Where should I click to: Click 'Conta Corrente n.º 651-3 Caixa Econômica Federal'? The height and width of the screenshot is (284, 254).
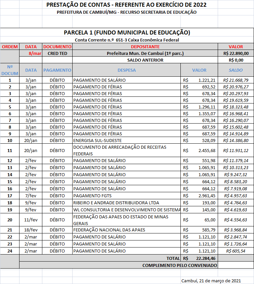[127, 40]
